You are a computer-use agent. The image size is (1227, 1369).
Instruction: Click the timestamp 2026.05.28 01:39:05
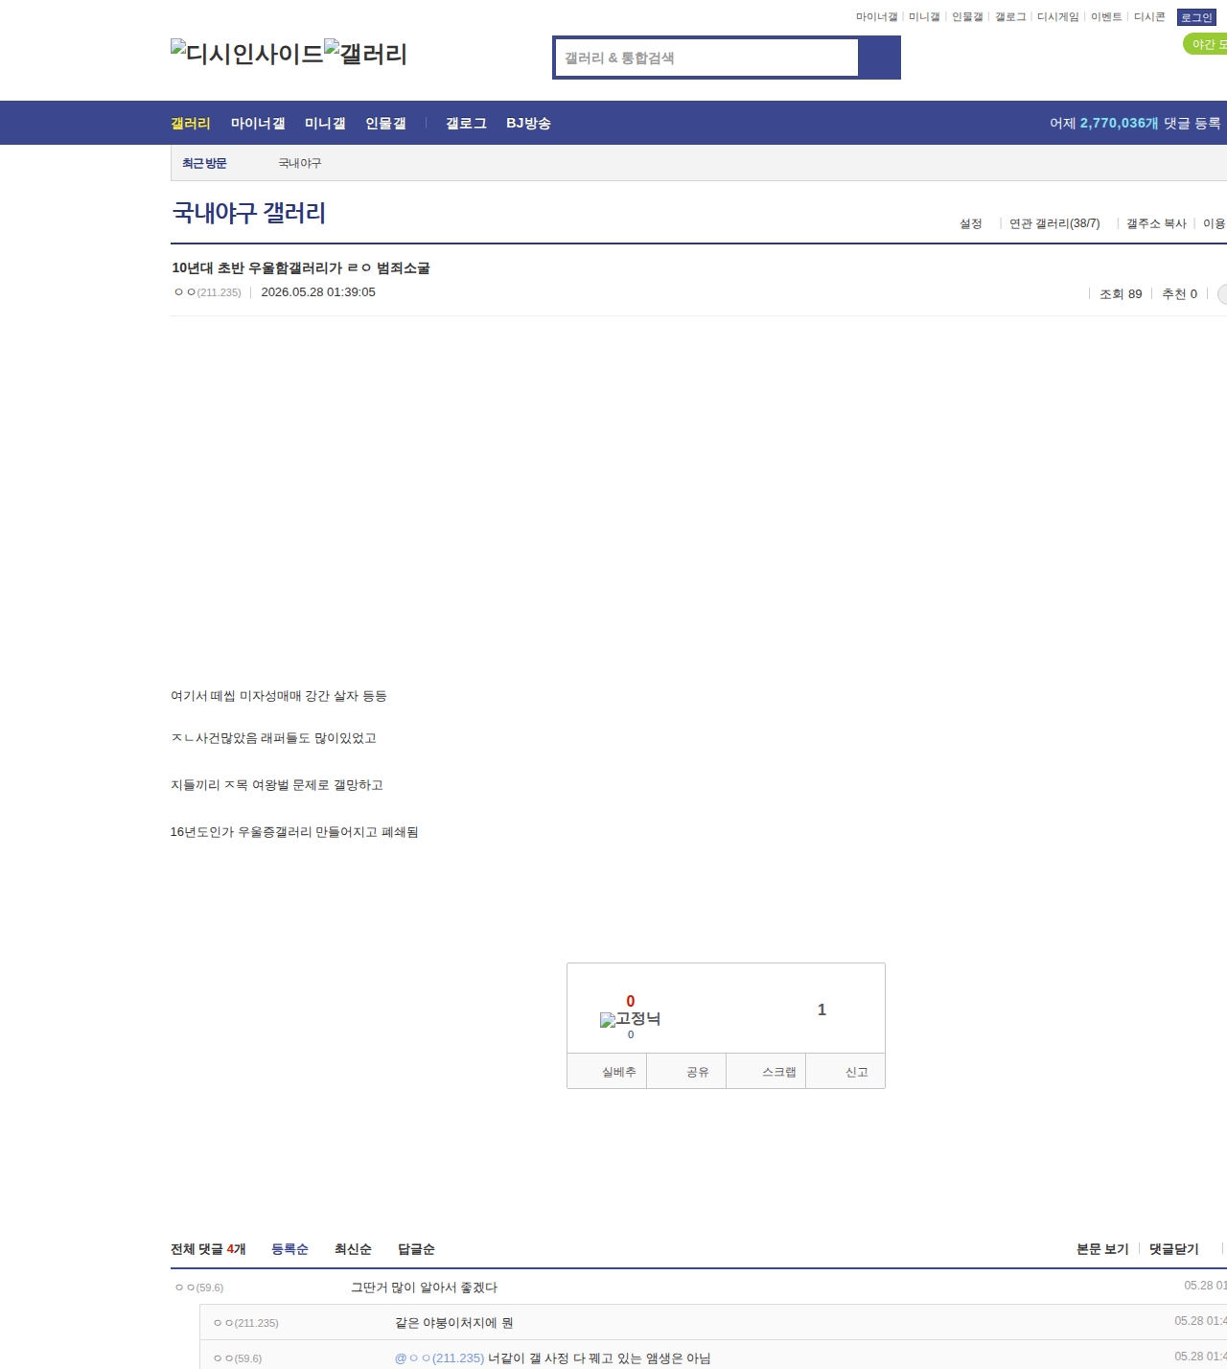pyautogui.click(x=318, y=292)
